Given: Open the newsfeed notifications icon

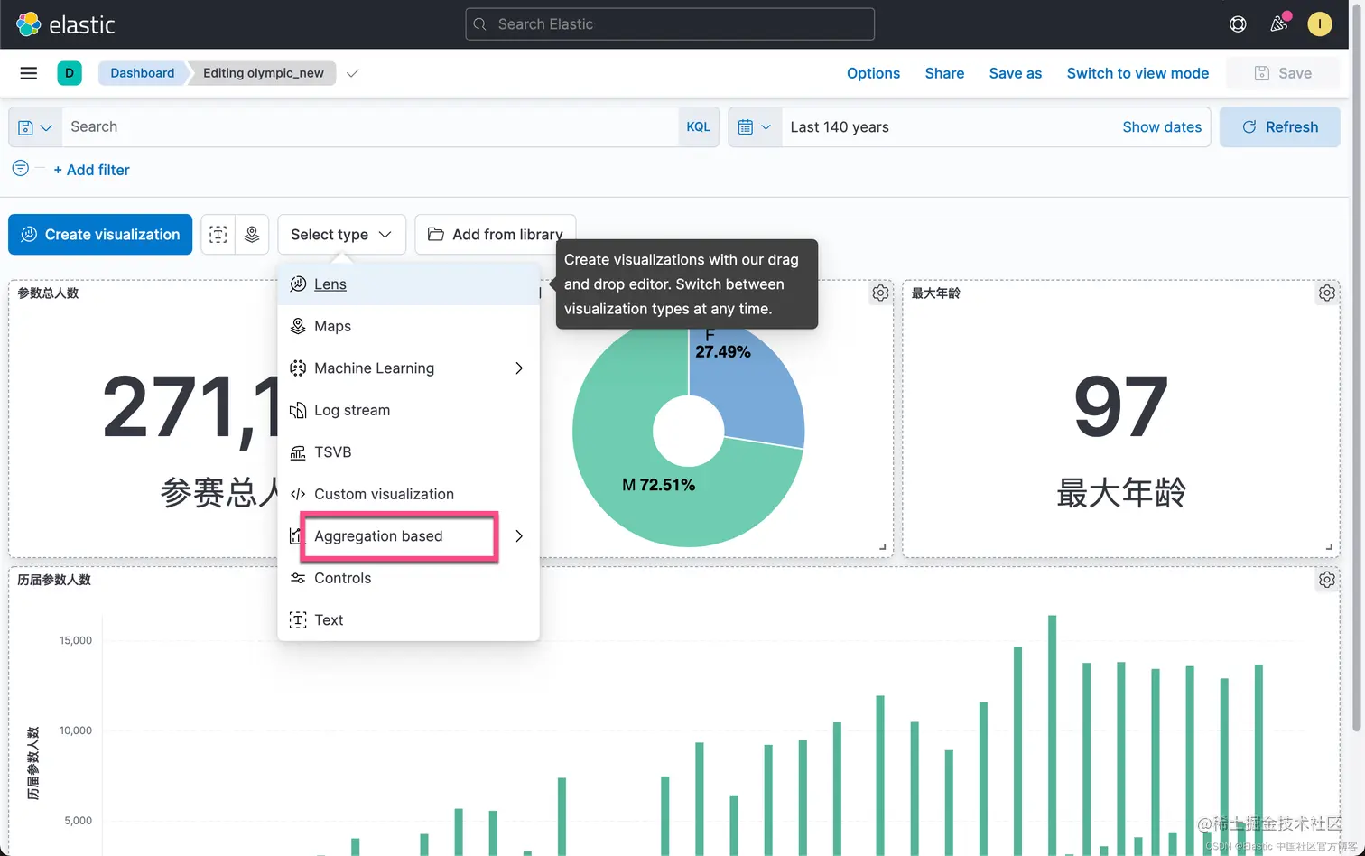Looking at the screenshot, I should pos(1279,24).
